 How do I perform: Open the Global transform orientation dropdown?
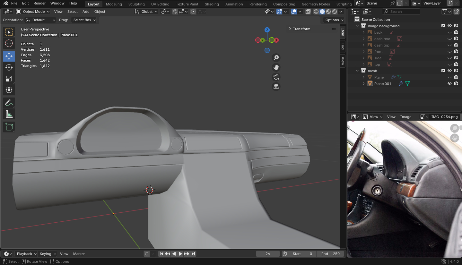coord(146,12)
